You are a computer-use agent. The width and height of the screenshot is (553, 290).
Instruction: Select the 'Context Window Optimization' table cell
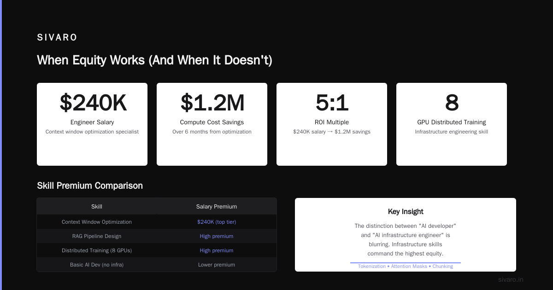[97, 222]
